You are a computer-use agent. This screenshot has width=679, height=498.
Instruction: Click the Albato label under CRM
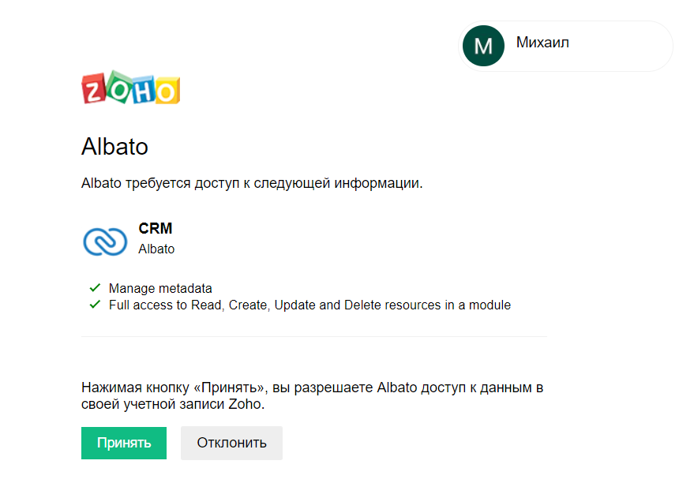click(x=156, y=249)
